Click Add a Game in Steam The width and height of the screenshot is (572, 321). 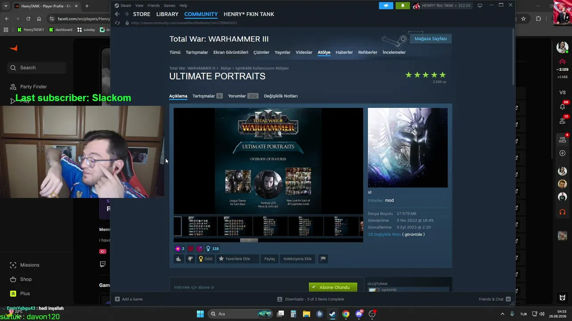click(x=129, y=299)
